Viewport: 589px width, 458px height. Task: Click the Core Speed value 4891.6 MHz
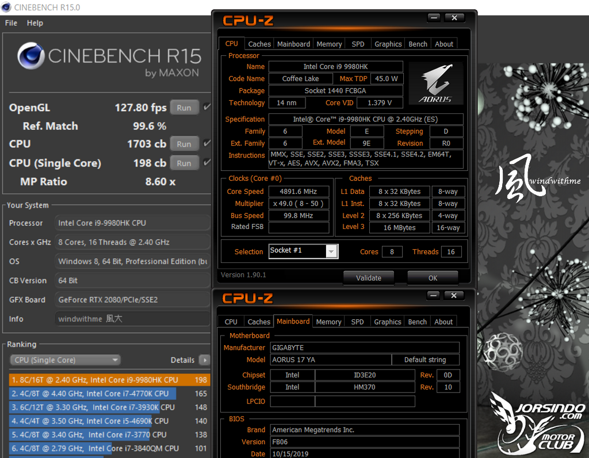pyautogui.click(x=299, y=191)
